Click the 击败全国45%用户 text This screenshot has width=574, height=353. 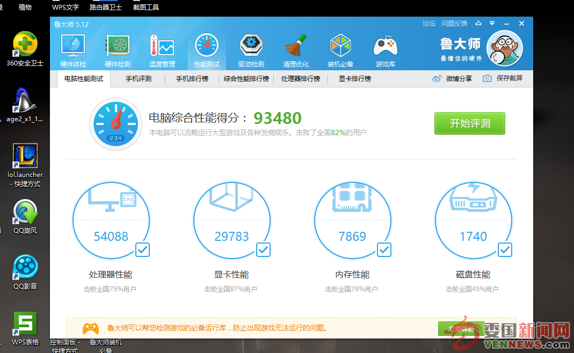tap(472, 289)
